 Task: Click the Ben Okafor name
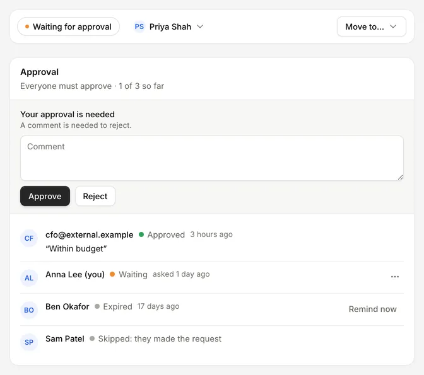68,307
